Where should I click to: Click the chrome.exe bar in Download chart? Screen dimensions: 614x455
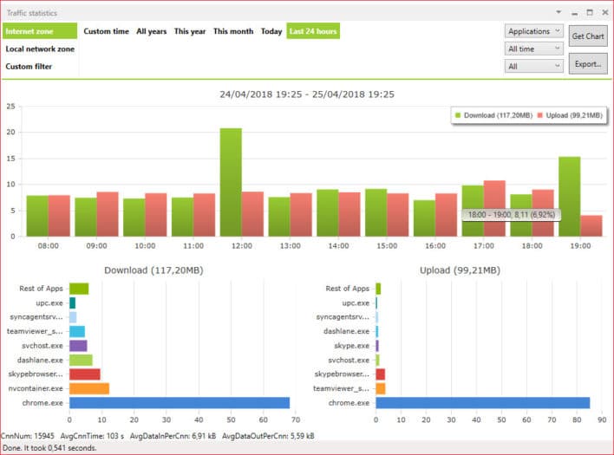click(180, 402)
